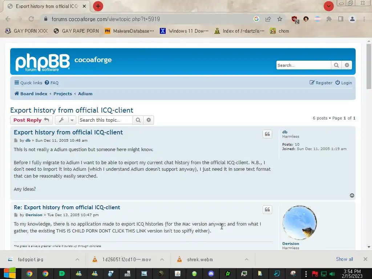Click the Post Reply button
This screenshot has height=279, width=372.
31,120
